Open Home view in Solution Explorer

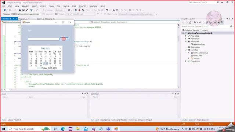click(x=190, y=22)
